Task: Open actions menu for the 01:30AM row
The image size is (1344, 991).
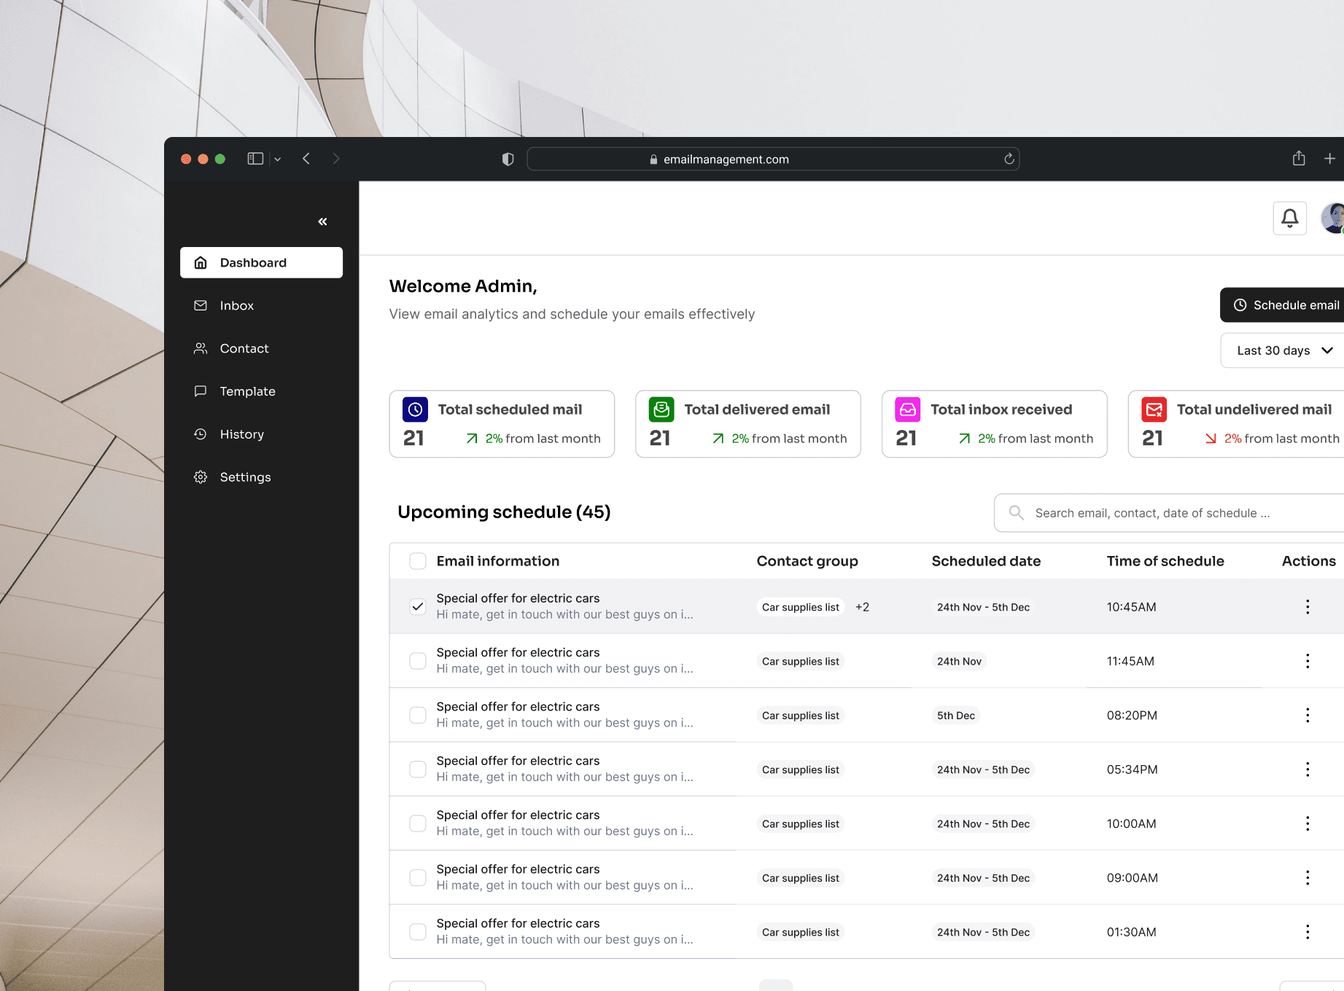Action: pyautogui.click(x=1308, y=932)
